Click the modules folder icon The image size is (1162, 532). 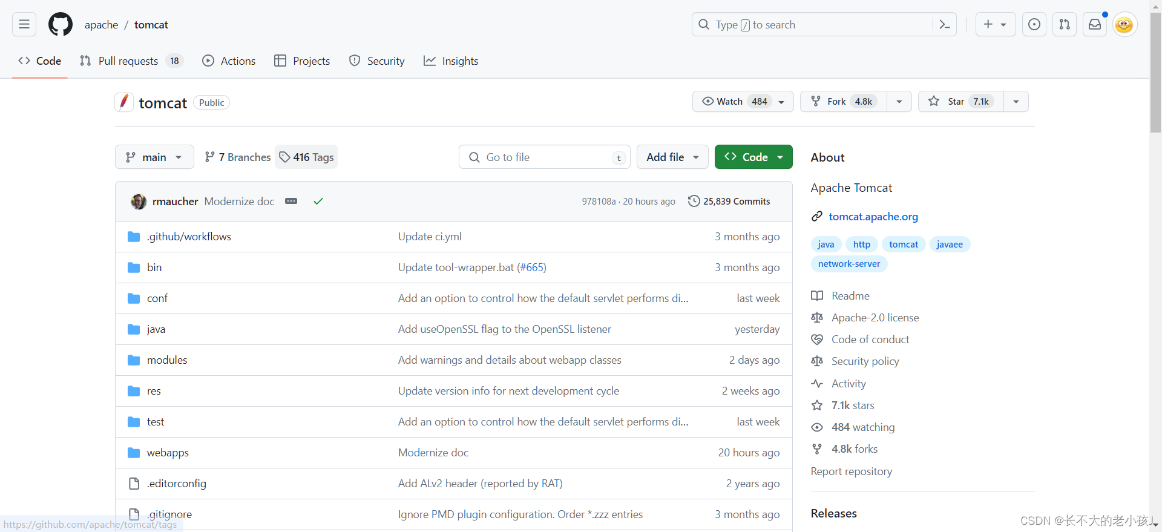click(134, 360)
